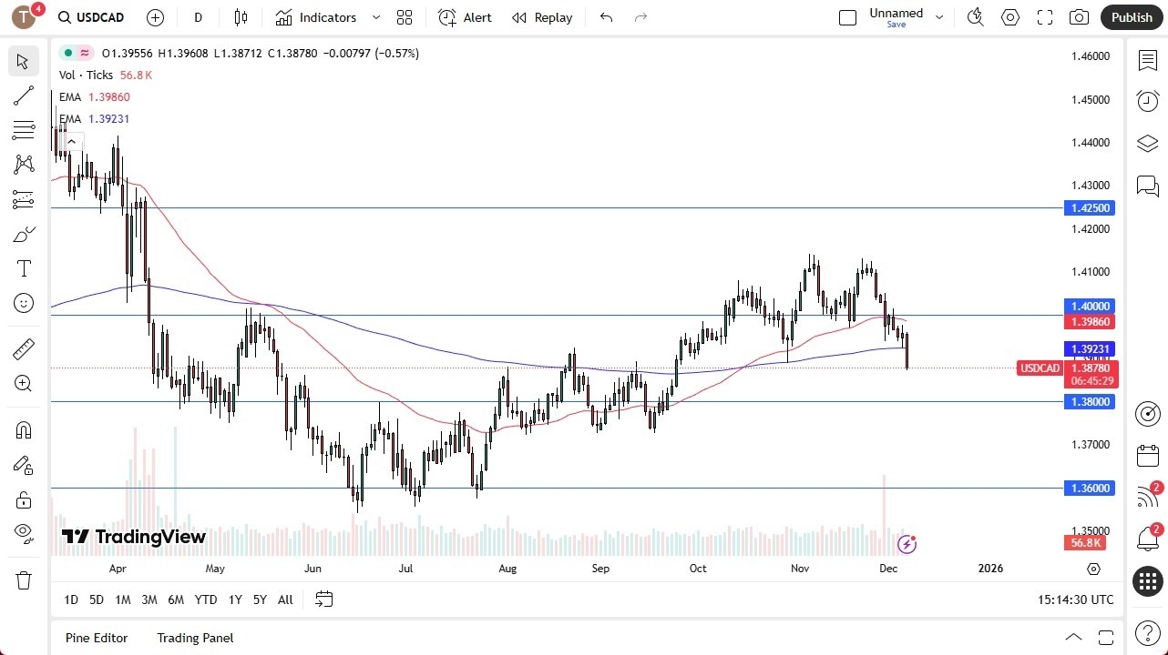Open the Indicators dropdown arrow

pos(374,17)
